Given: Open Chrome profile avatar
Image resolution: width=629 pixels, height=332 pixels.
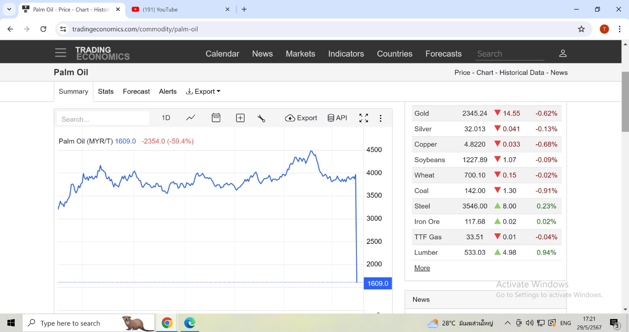Looking at the screenshot, I should 604,29.
